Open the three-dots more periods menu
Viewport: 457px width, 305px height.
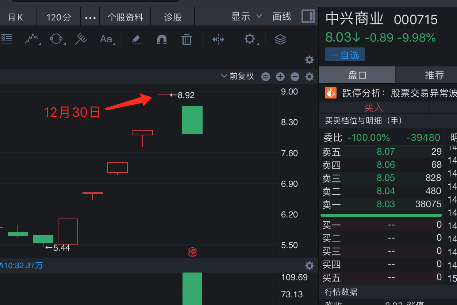click(90, 18)
